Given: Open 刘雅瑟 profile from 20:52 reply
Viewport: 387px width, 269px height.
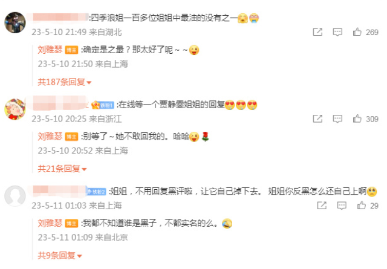Looking at the screenshot, I should (50, 137).
